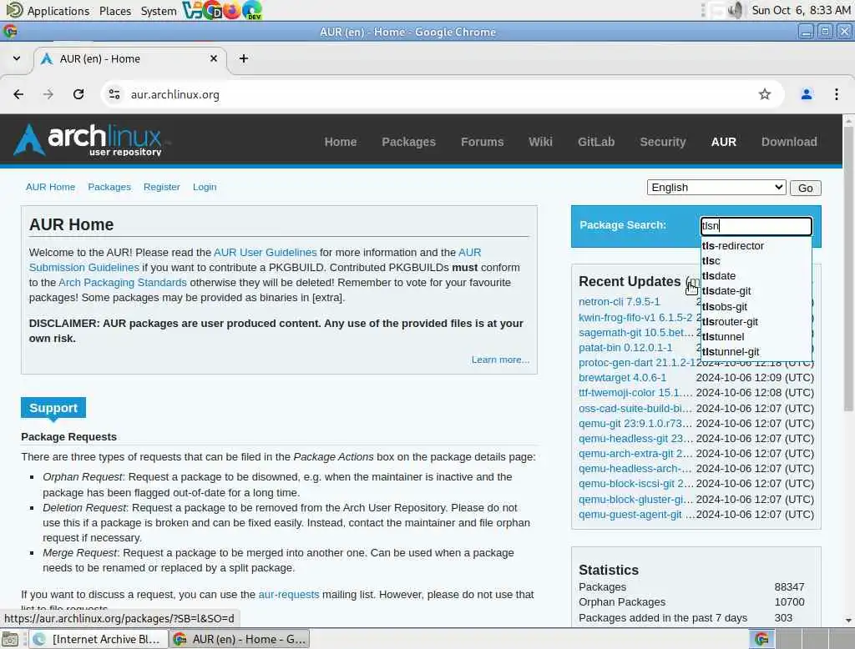Screen dimensions: 855x649
Task: Select tlstunnel-git suggestion
Action: pyautogui.click(x=756, y=352)
